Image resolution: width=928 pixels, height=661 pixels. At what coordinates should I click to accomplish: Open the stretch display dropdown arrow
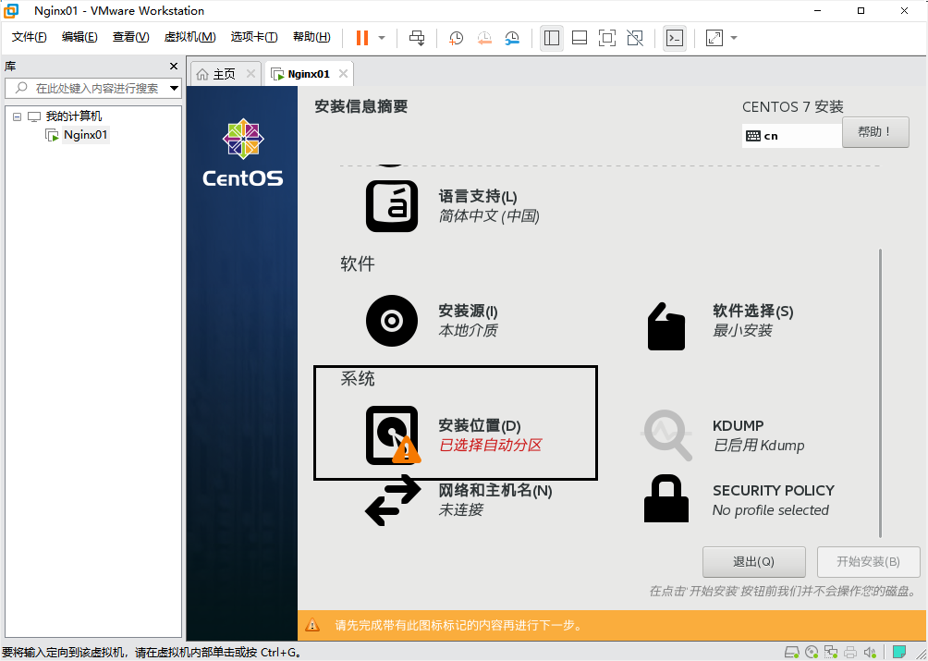(734, 38)
